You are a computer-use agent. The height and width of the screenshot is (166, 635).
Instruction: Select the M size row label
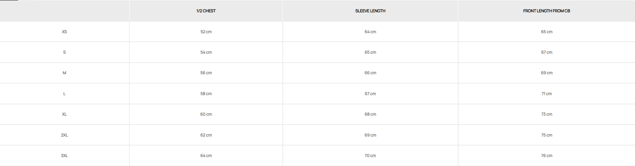[x=64, y=73]
